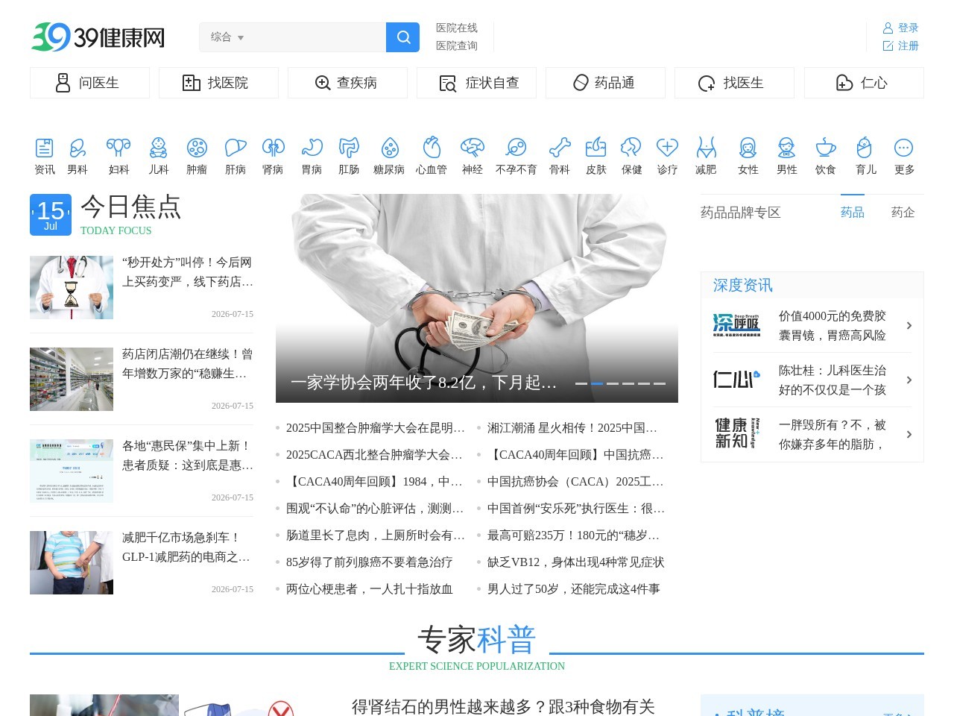Open the “秒开处方”叫停 article thumbnail
The height and width of the screenshot is (716, 954).
pos(72,287)
